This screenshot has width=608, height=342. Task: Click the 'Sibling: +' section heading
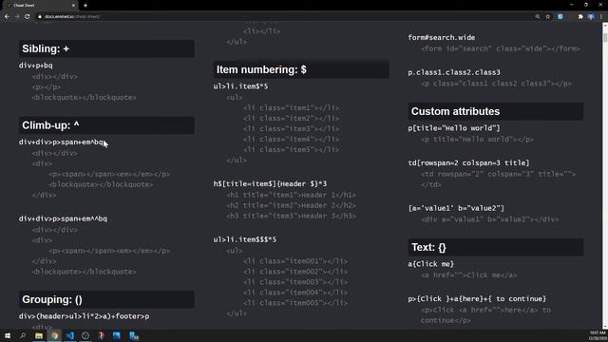pyautogui.click(x=106, y=48)
